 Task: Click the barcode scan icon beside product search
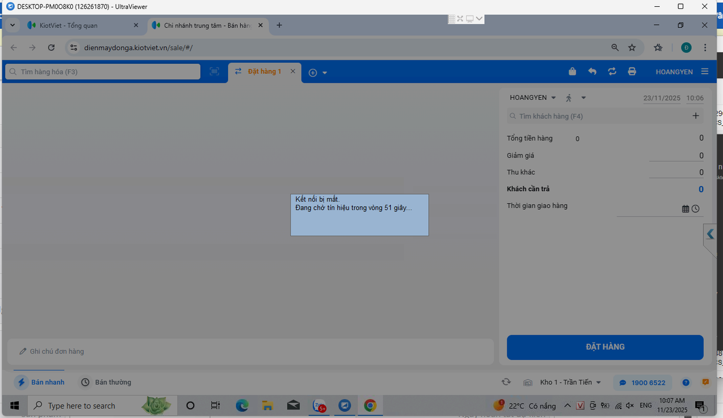(x=214, y=72)
